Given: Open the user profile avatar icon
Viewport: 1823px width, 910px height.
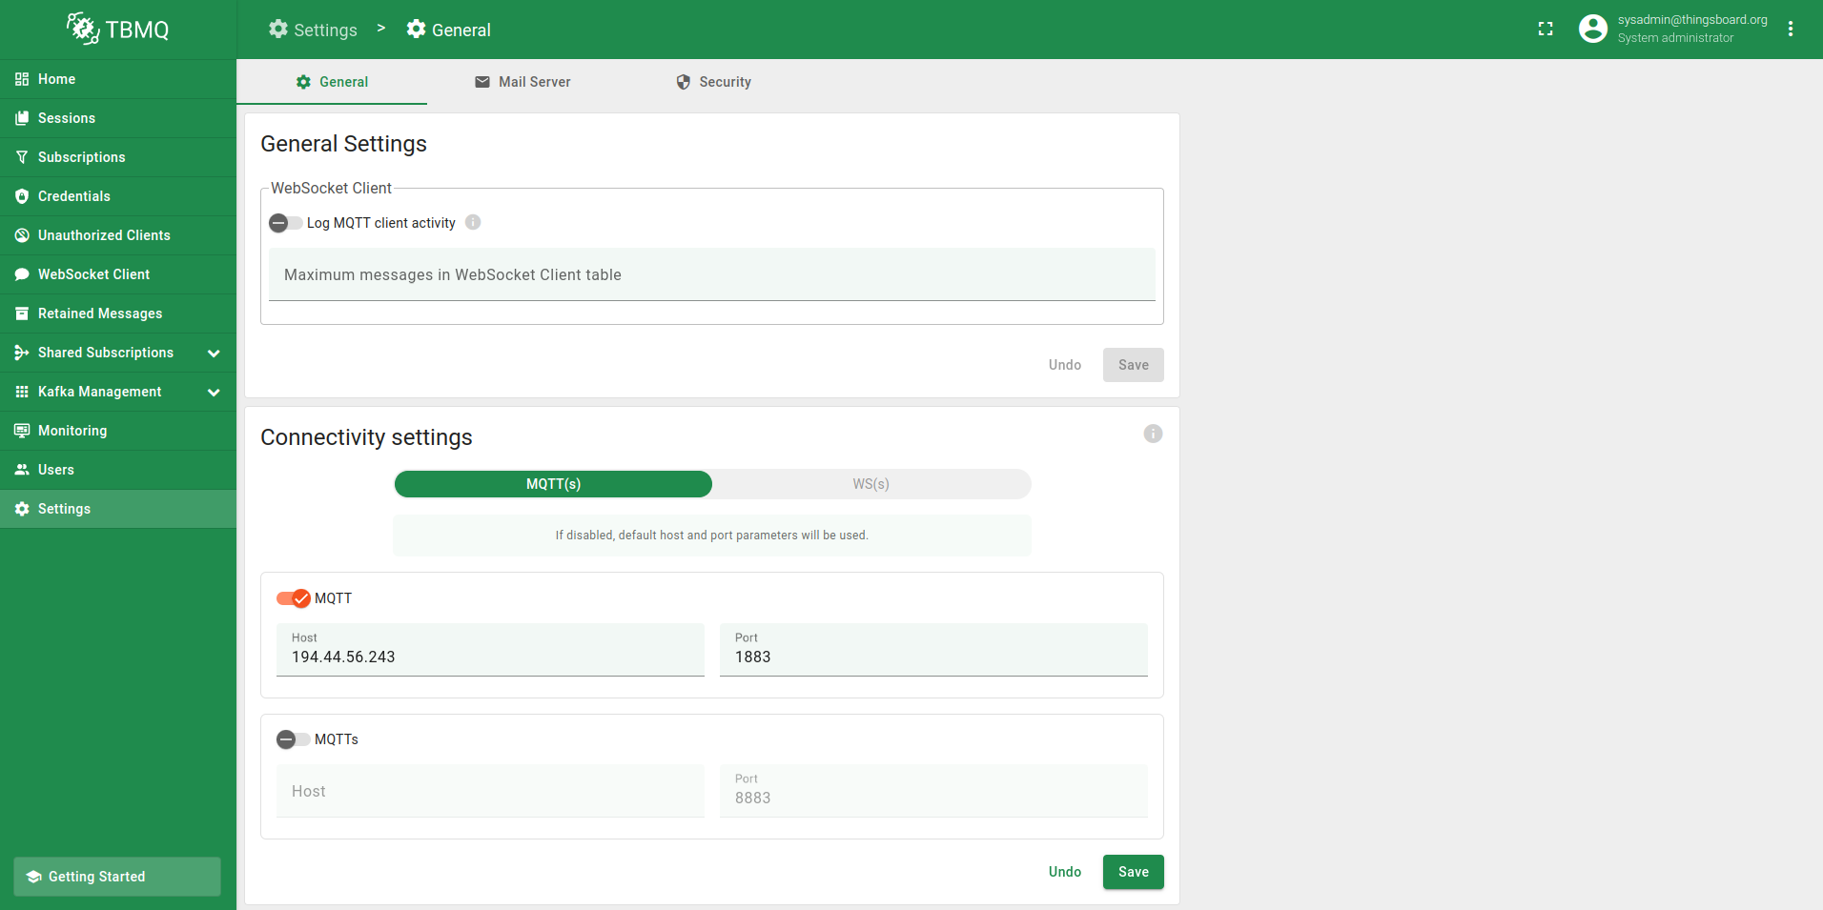Looking at the screenshot, I should (1592, 30).
